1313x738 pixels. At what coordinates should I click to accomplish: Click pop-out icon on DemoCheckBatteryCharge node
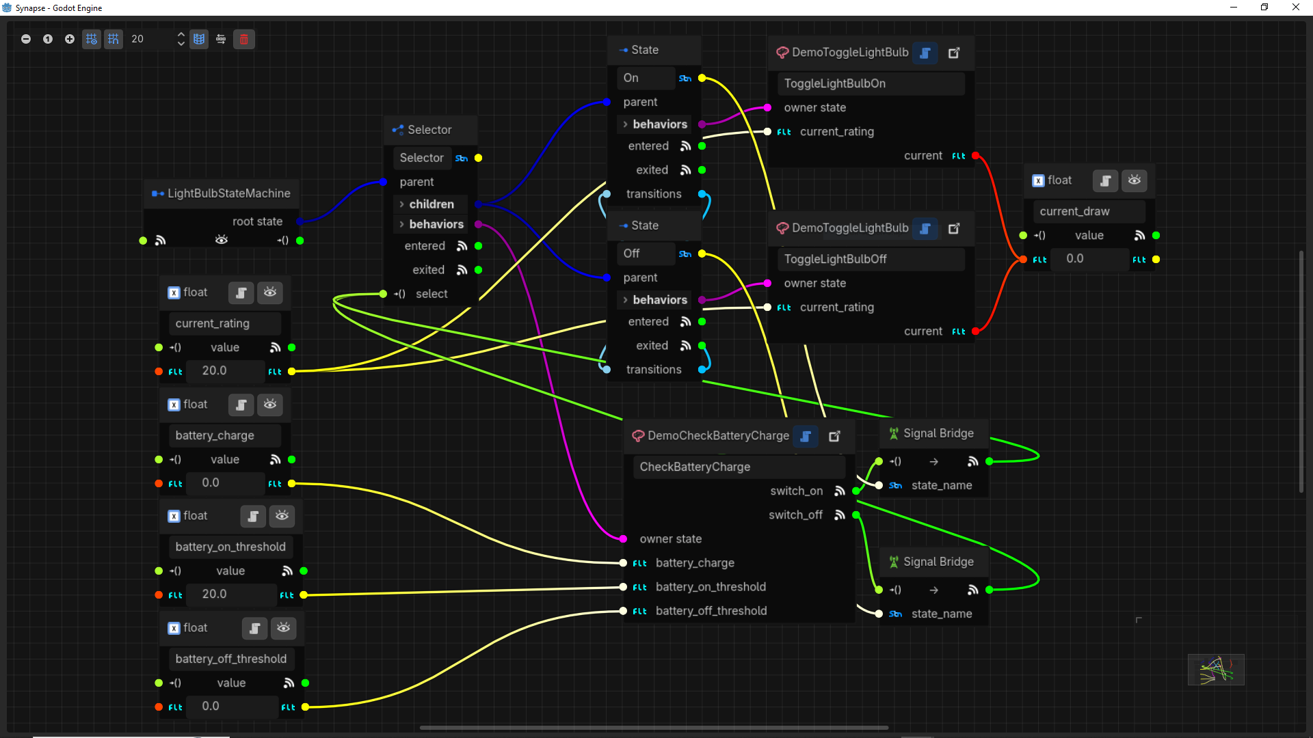coord(835,436)
